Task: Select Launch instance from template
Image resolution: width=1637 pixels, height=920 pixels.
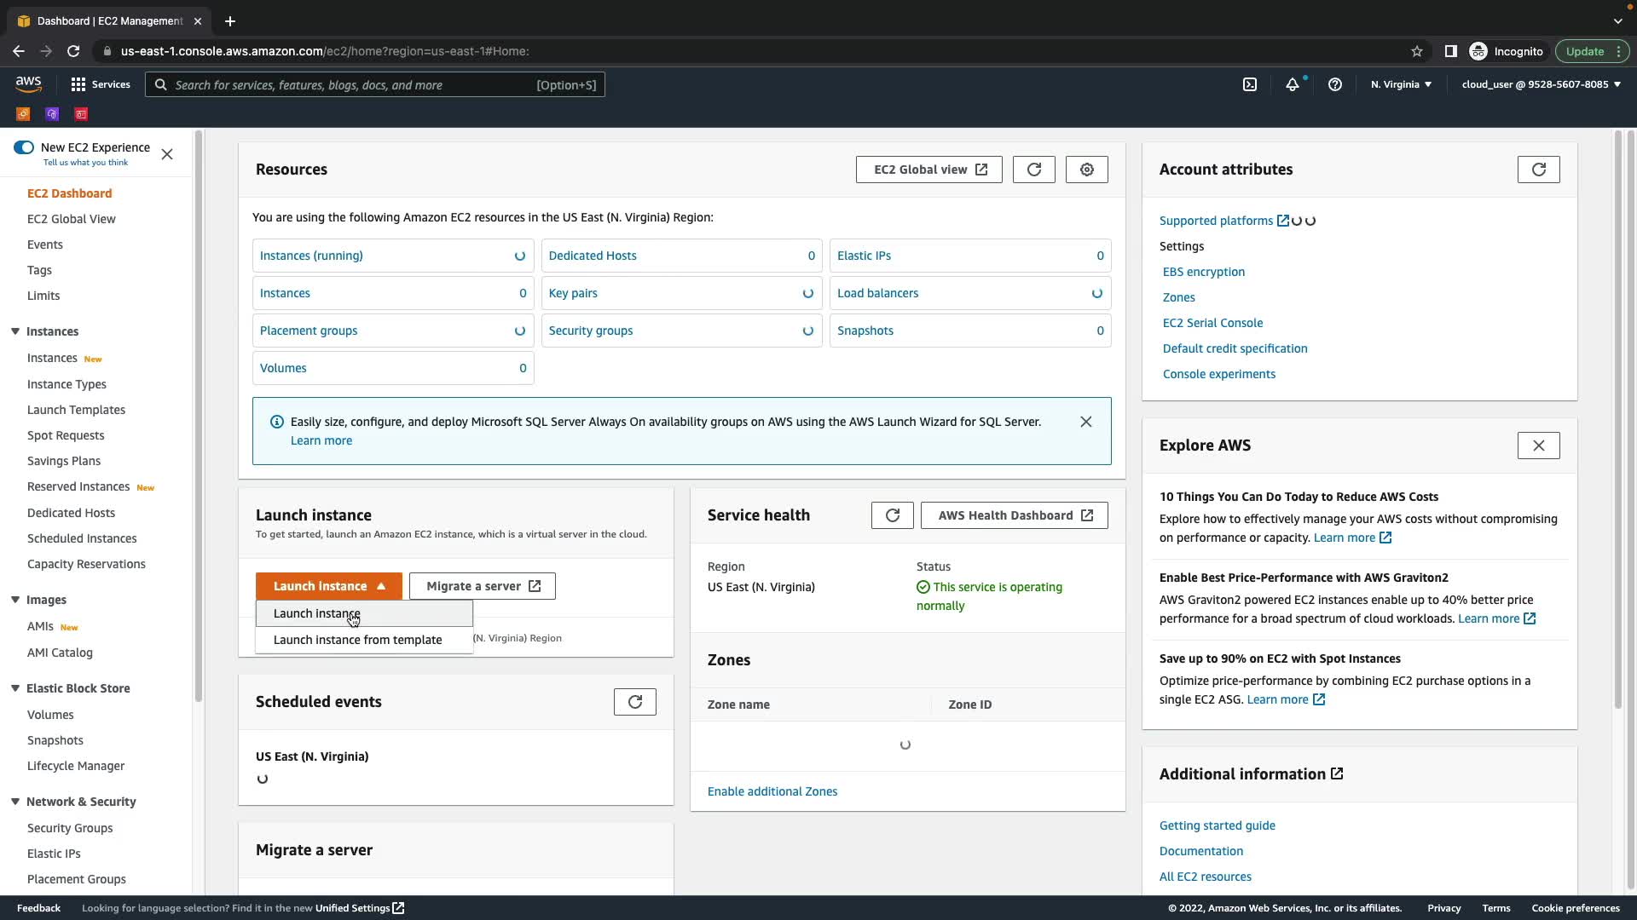Action: (357, 640)
